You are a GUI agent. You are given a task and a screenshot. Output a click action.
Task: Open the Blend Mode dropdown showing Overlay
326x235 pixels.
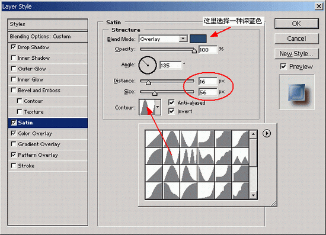pyautogui.click(x=163, y=39)
